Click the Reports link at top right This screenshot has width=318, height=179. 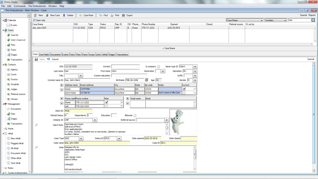(312, 15)
